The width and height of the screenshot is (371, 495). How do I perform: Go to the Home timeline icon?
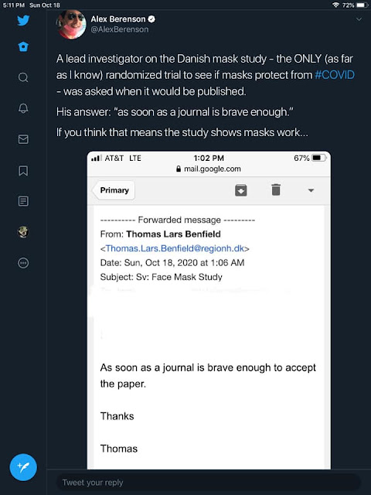pos(23,46)
